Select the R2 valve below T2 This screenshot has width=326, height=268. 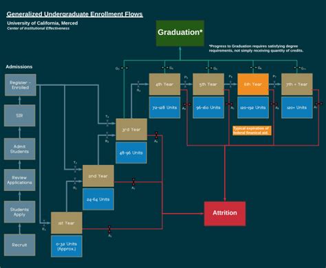75,181
